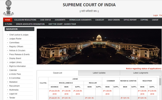Open Registrar Main (P-1)30-09-2019 list
The height and width of the screenshot is (100, 162).
(x=142, y=92)
